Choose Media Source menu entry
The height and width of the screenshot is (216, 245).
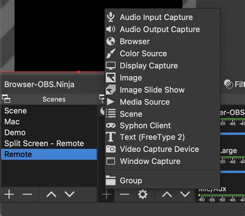click(x=162, y=102)
